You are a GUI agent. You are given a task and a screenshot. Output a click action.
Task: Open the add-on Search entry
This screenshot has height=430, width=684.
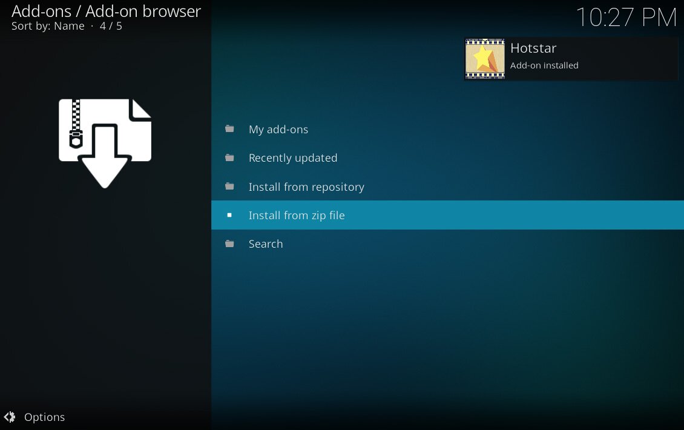(447, 243)
